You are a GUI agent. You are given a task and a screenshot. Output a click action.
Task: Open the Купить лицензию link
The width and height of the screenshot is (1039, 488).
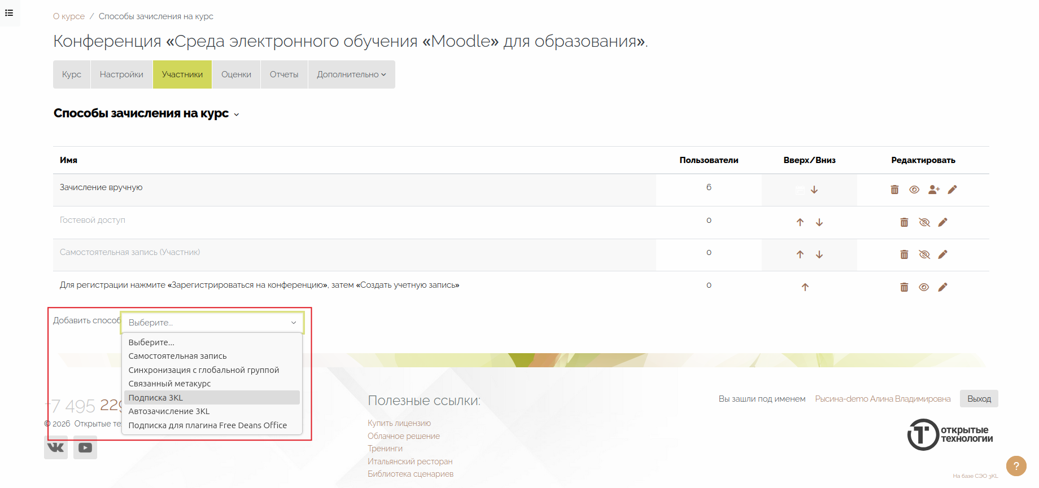399,423
